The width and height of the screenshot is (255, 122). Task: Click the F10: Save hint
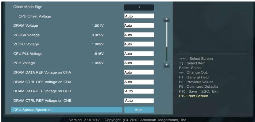tap(188, 91)
